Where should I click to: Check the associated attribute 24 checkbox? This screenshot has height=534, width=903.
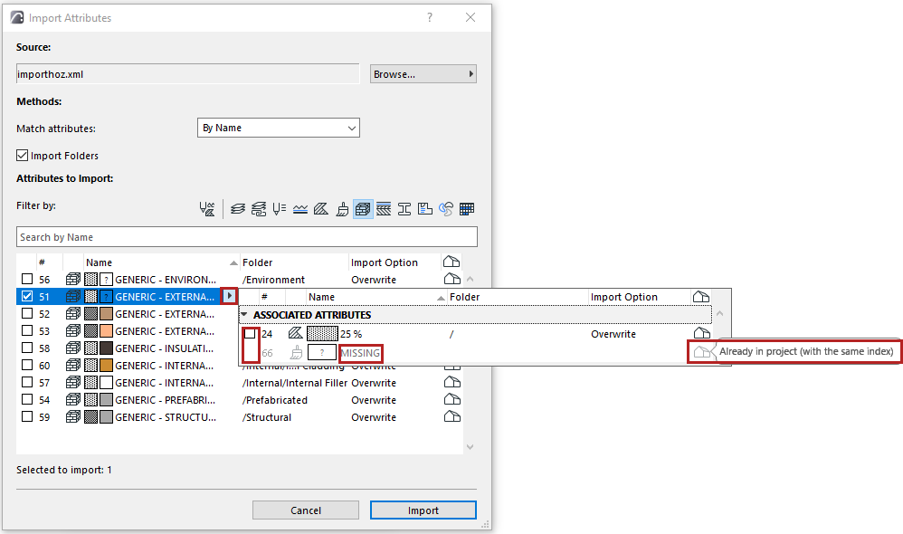[x=250, y=334]
